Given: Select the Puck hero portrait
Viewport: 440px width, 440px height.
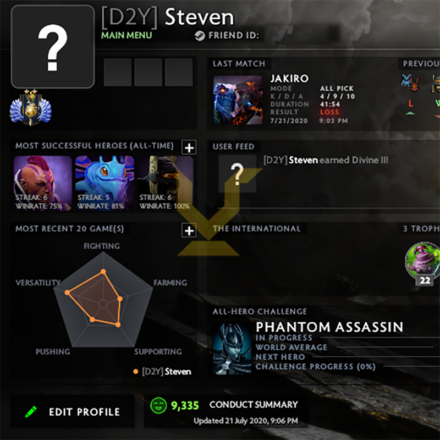Looking at the screenshot, I should 105,183.
